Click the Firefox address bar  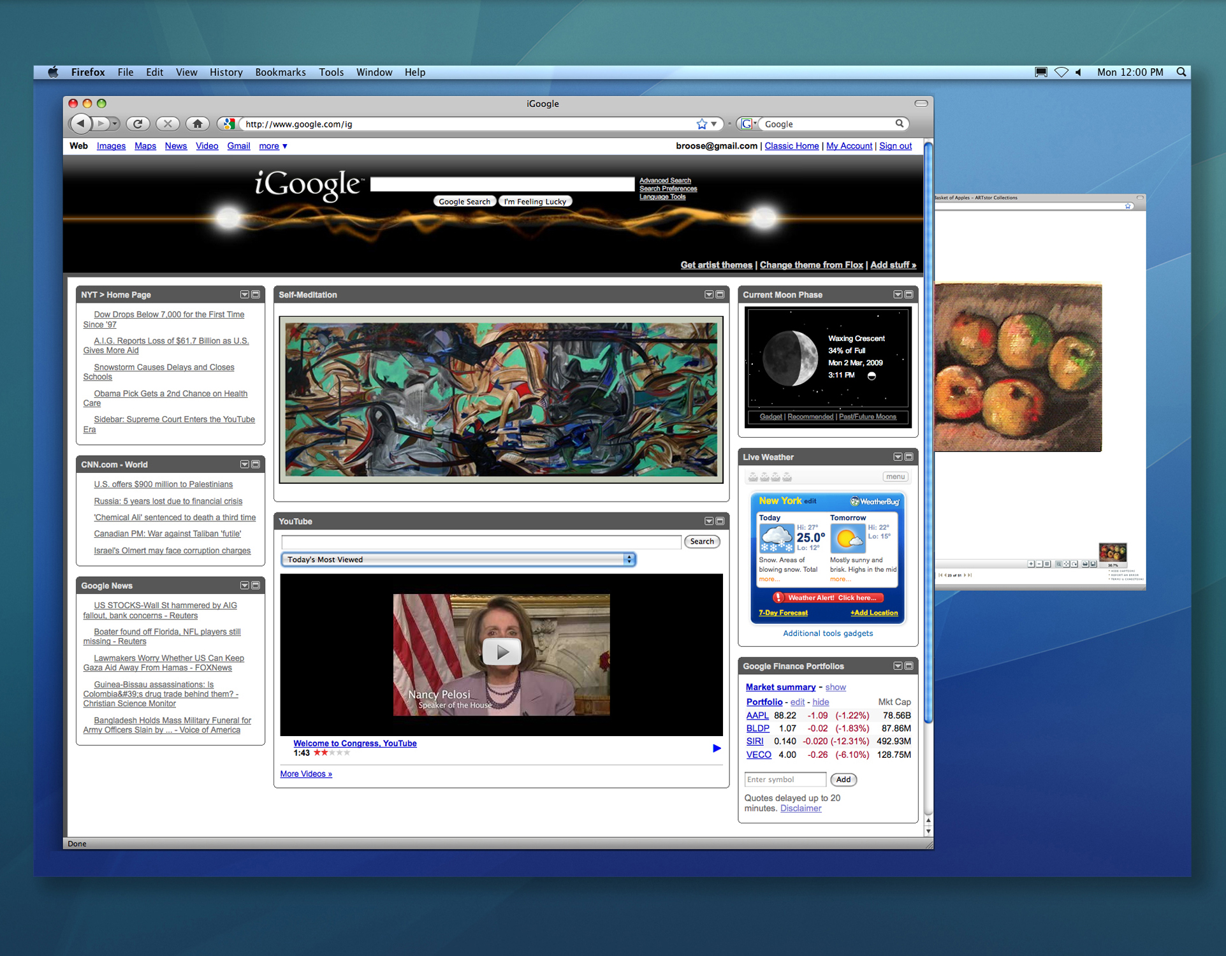469,124
